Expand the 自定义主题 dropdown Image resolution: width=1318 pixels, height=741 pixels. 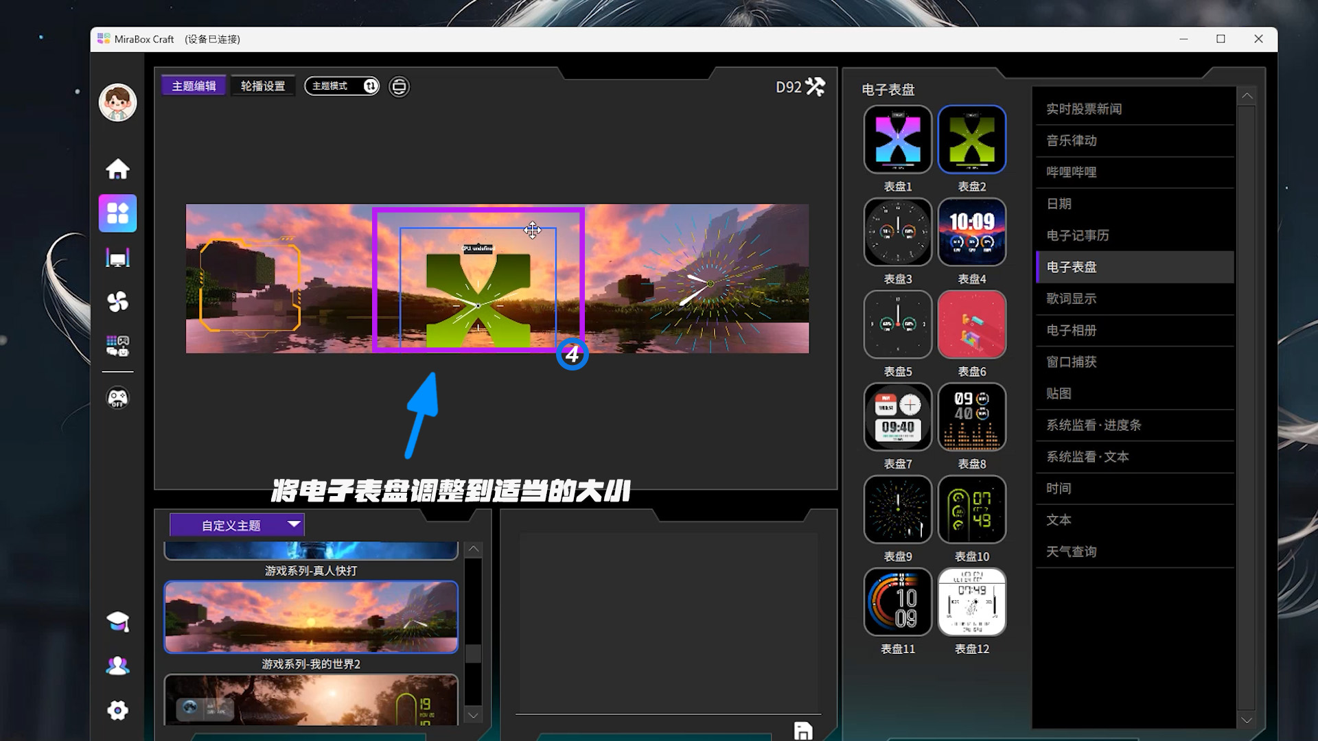237,525
